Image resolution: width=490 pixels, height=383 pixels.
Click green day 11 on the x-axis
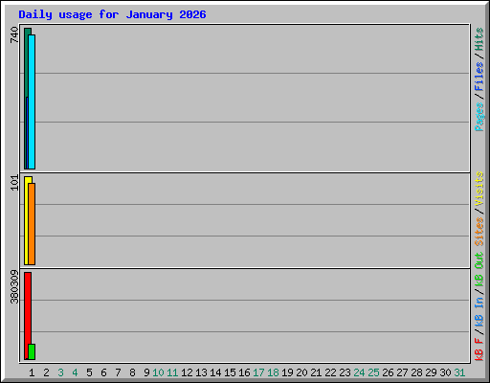click(172, 372)
